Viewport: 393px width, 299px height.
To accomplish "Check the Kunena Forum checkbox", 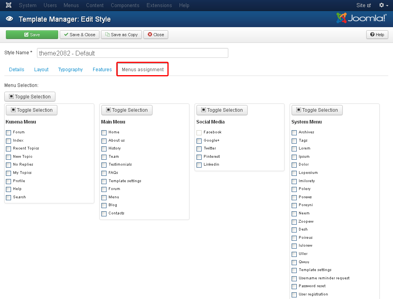I will click(x=9, y=133).
